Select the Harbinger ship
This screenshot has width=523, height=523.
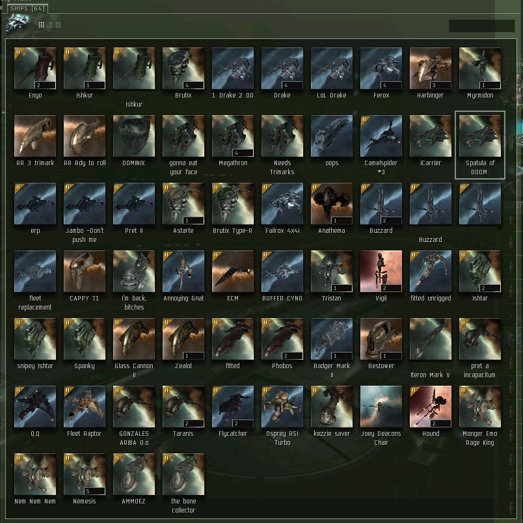click(x=430, y=68)
